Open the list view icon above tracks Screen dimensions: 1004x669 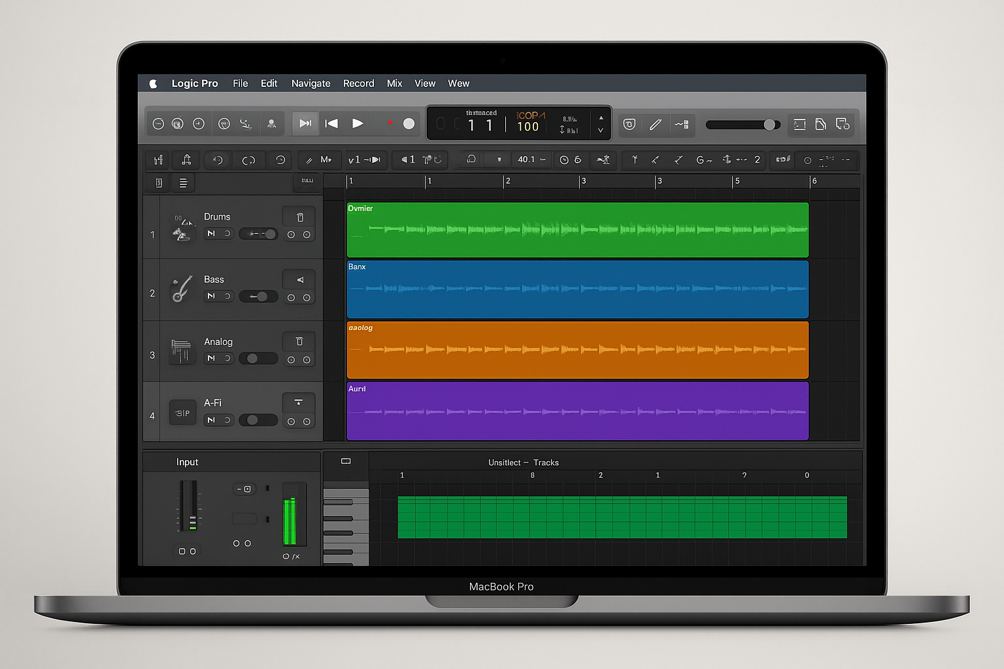click(183, 183)
